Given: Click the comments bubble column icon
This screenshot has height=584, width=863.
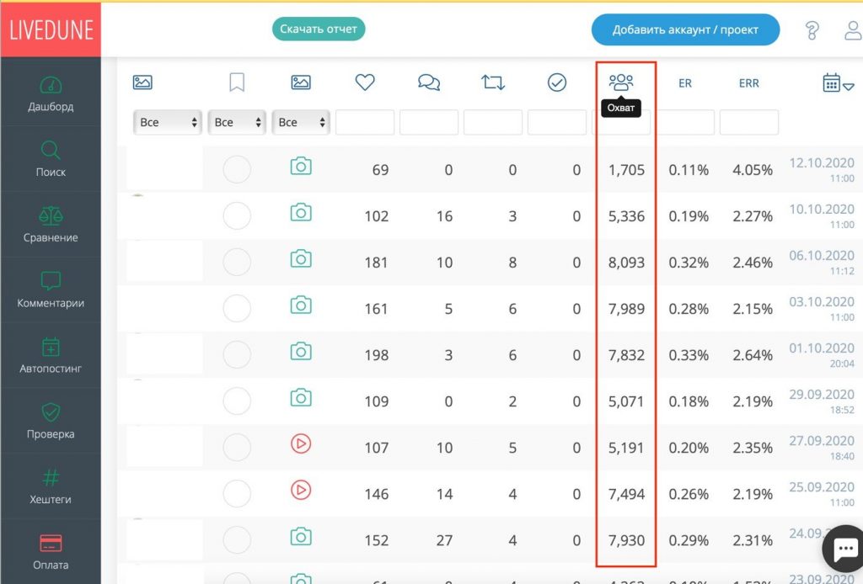Looking at the screenshot, I should tap(429, 82).
